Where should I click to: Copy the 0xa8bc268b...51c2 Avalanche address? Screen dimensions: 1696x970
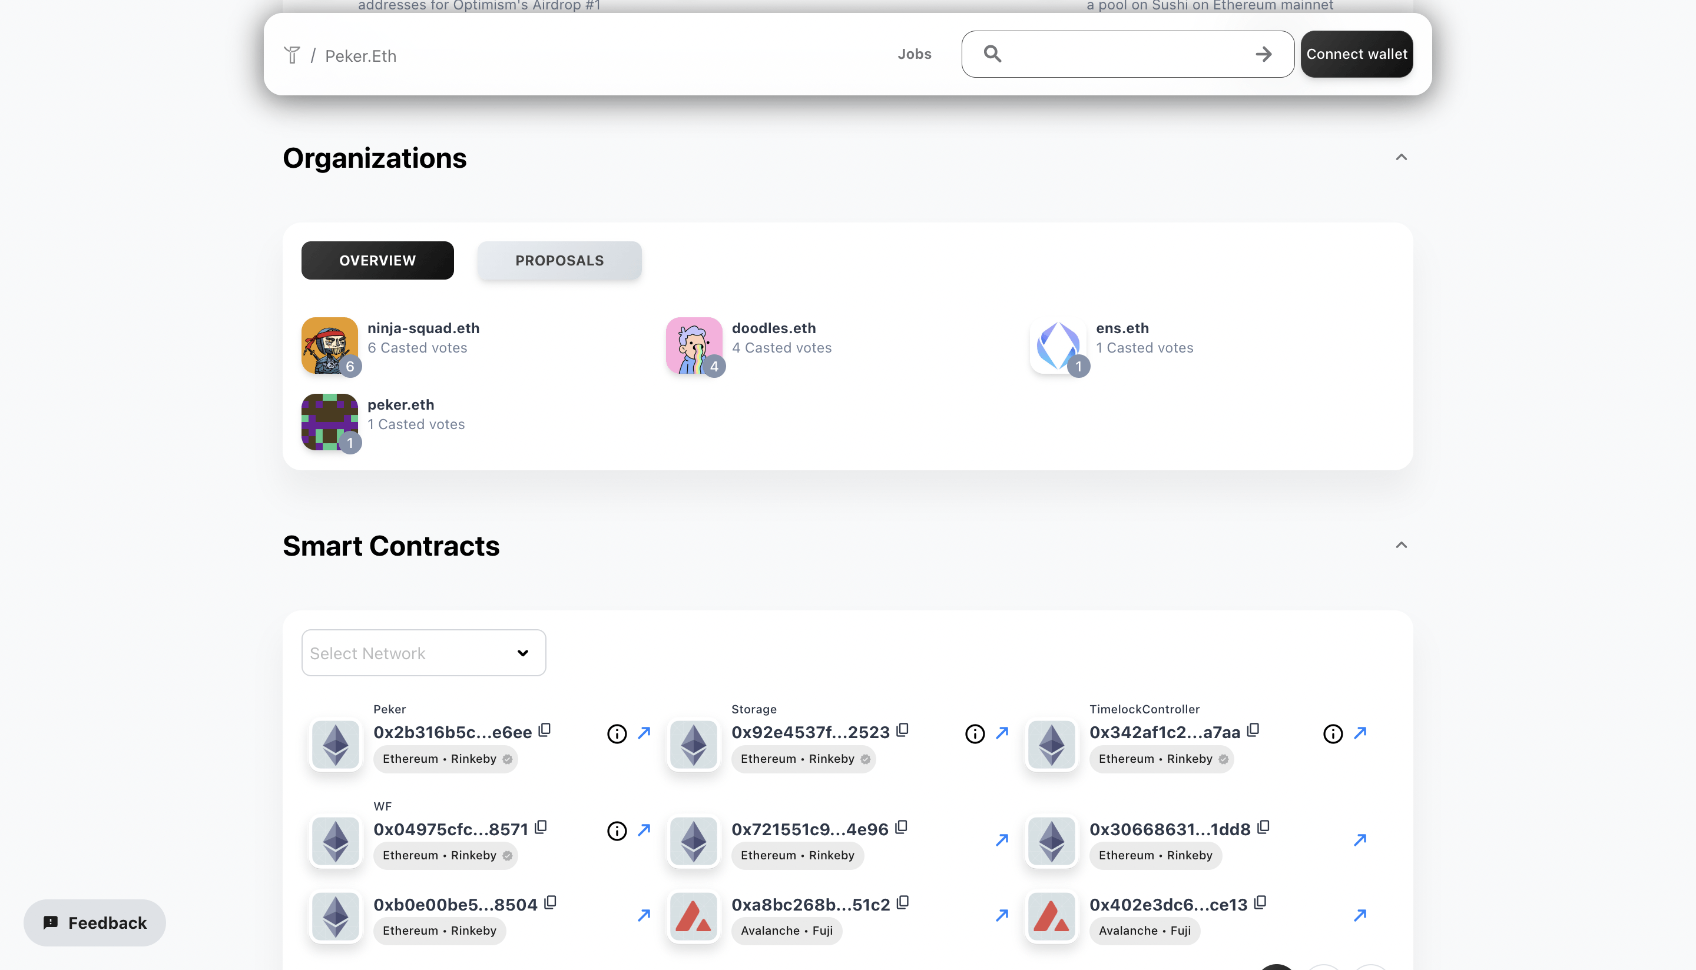point(903,903)
